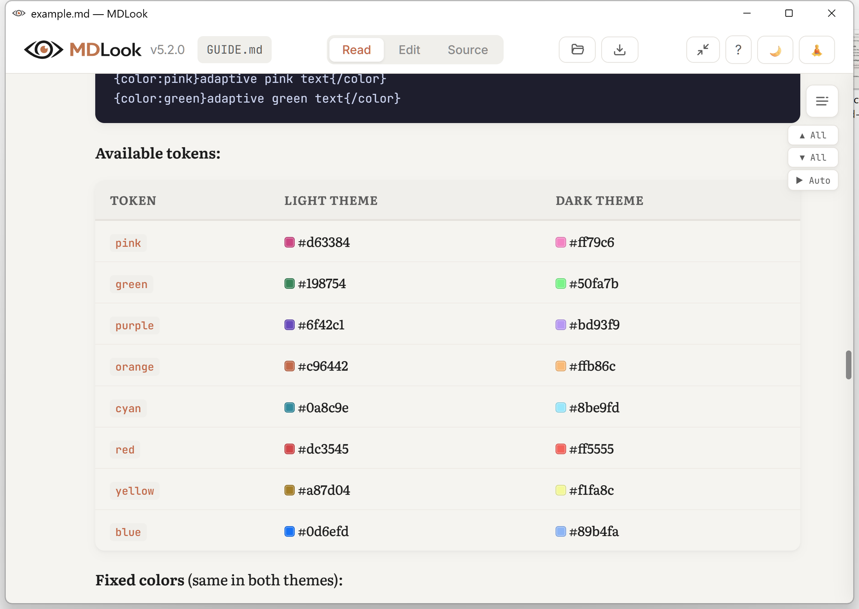The image size is (859, 609).
Task: Open a file with the folder icon
Action: point(577,50)
